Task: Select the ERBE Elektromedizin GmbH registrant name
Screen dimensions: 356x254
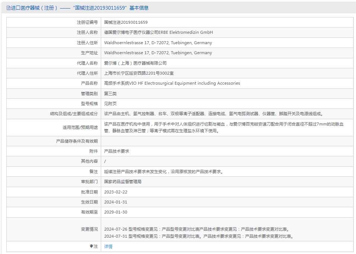Action: [x=158, y=32]
